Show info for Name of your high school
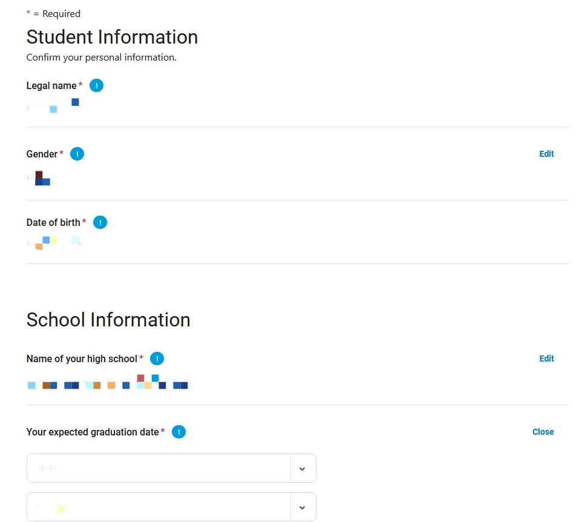This screenshot has width=576, height=522. 157,359
